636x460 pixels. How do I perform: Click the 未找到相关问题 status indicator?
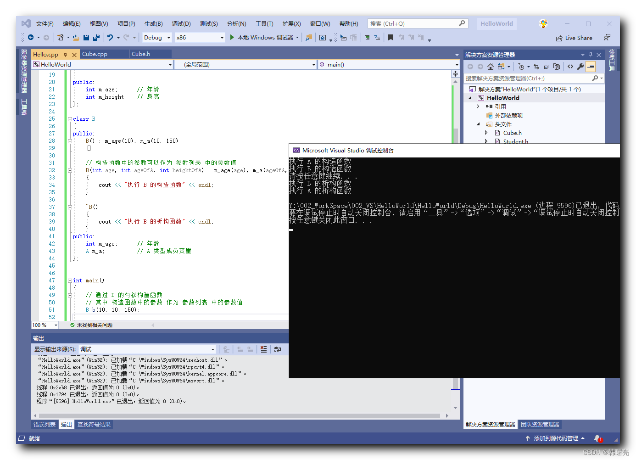coord(91,325)
